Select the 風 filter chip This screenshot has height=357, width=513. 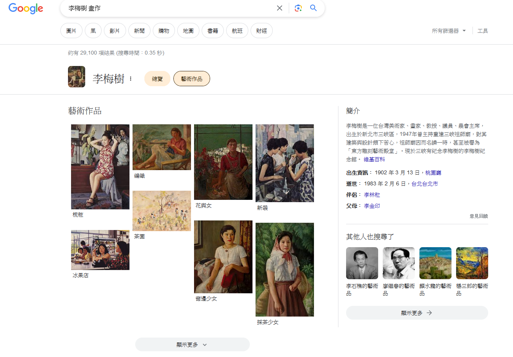(93, 31)
